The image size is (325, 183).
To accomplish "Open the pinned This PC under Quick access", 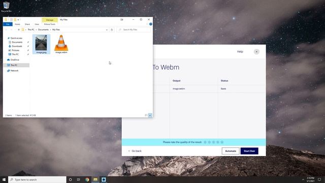I will (x=15, y=54).
